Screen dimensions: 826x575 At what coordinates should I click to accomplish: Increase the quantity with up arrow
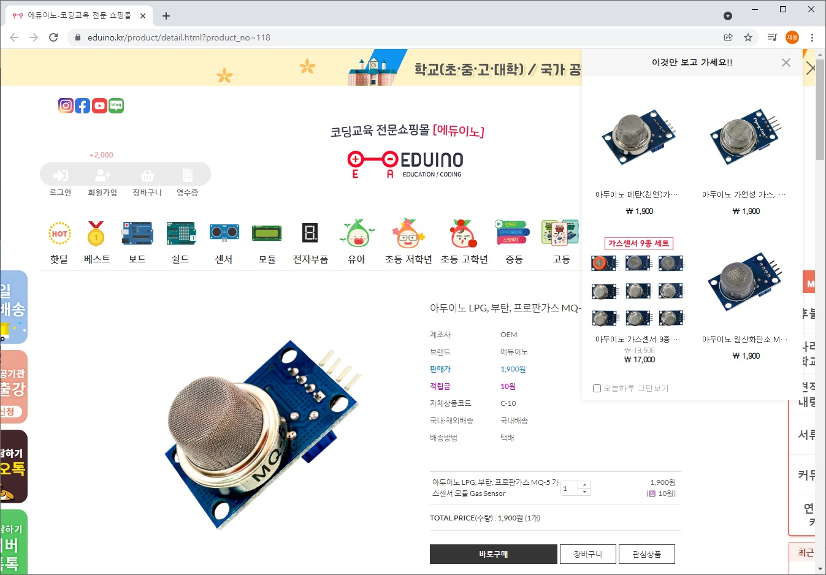[x=584, y=484]
